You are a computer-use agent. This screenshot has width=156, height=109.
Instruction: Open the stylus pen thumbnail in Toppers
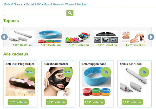coord(21,37)
